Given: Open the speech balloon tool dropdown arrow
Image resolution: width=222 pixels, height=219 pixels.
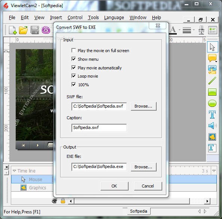Looking at the screenshot, I should point(216,61).
